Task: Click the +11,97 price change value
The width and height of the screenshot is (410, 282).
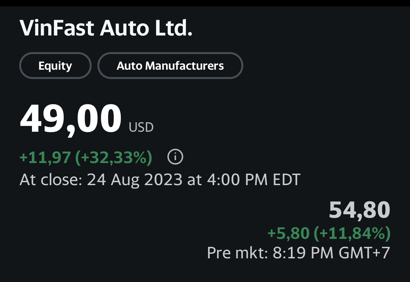Action: [x=45, y=157]
